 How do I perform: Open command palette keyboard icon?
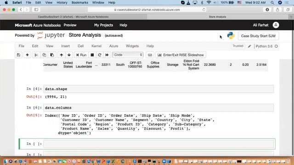(150, 55)
